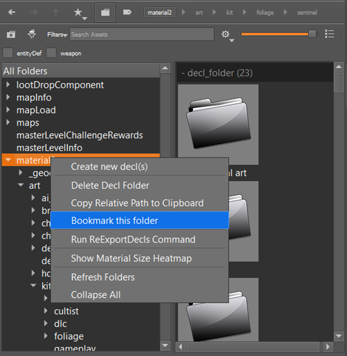Open the Filters dropdown
This screenshot has height=356, width=347.
57,34
